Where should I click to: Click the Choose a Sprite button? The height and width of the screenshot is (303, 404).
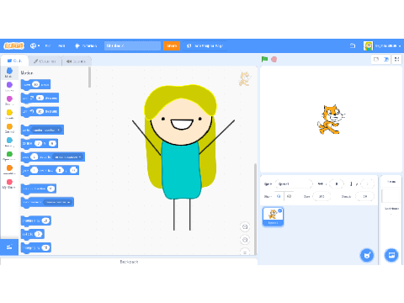tap(367, 255)
